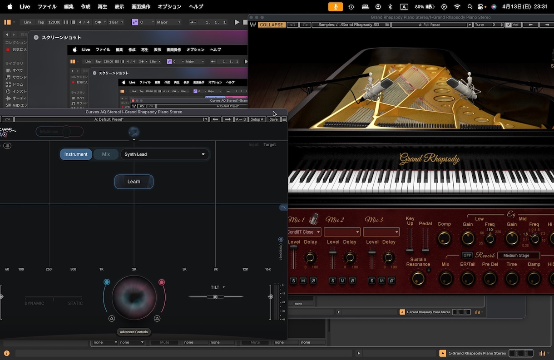Click previous preset arrow in Grand Rhapsody toolbar
Image resolution: width=554 pixels, height=360 pixels.
tap(530, 25)
